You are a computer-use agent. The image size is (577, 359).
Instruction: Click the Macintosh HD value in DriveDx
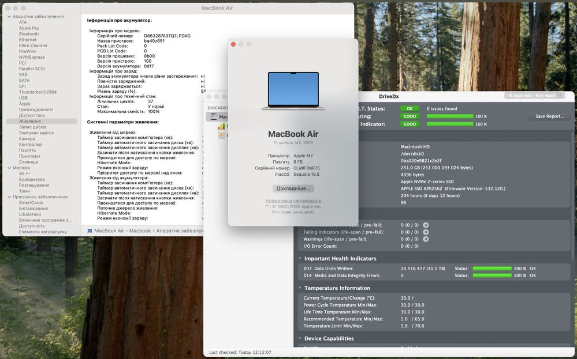tap(415, 146)
